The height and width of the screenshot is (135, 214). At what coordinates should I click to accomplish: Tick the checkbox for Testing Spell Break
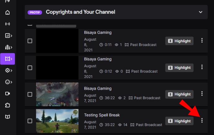pyautogui.click(x=30, y=121)
